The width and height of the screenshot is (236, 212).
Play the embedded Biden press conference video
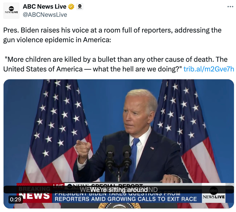click(x=119, y=144)
